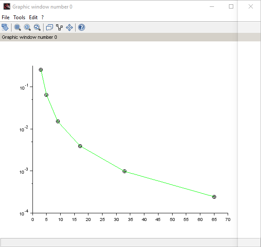Click the y-axis label 10^-2

pos(24,129)
